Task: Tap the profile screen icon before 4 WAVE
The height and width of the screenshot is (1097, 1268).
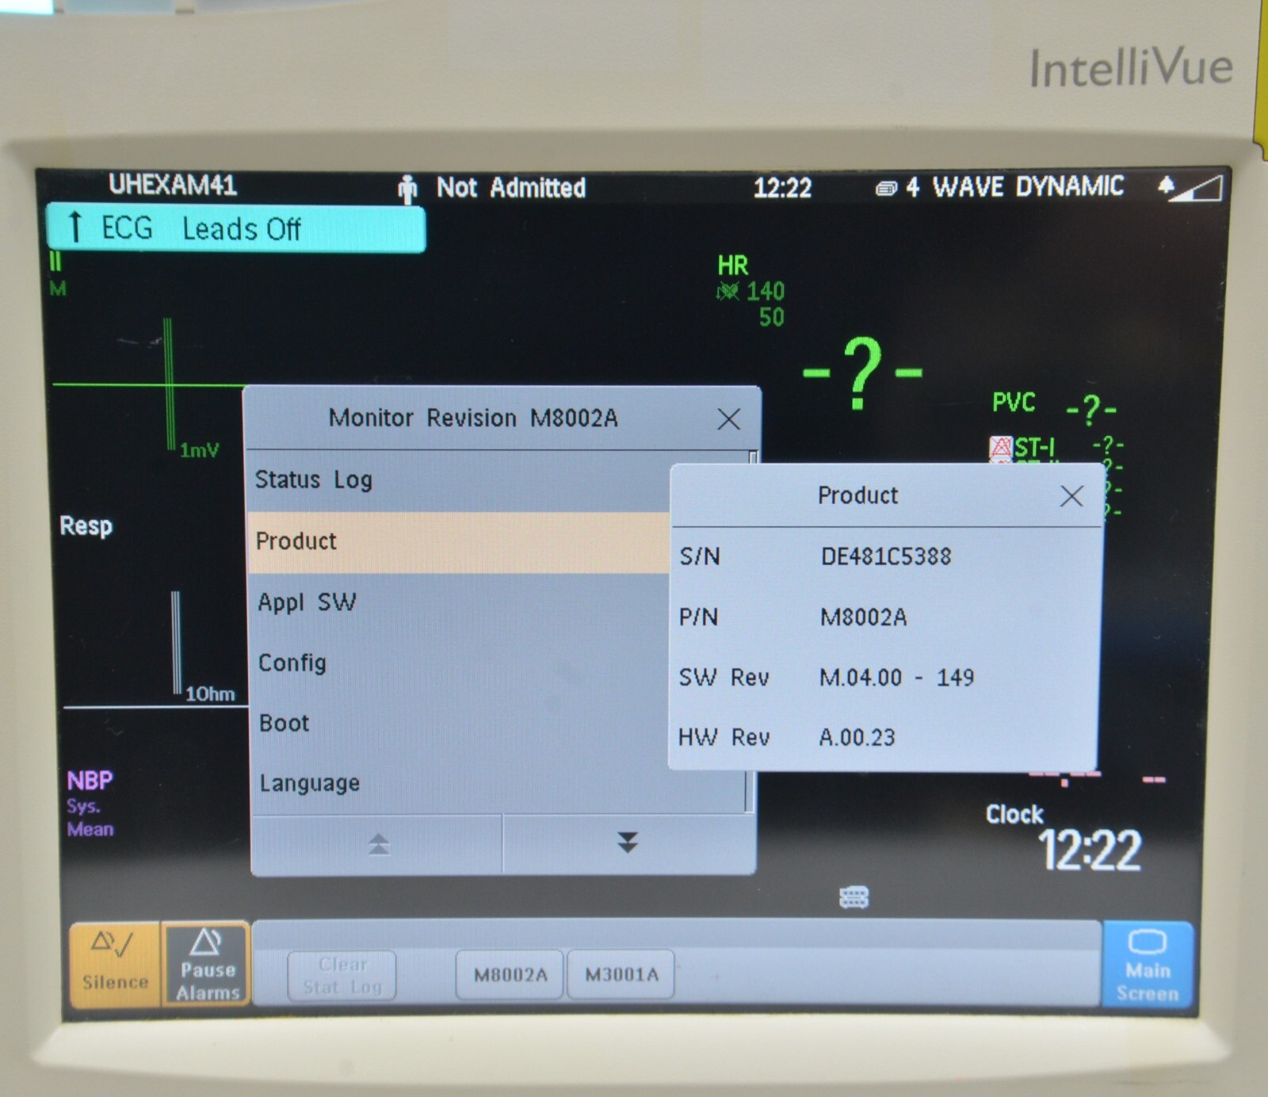Action: click(886, 189)
